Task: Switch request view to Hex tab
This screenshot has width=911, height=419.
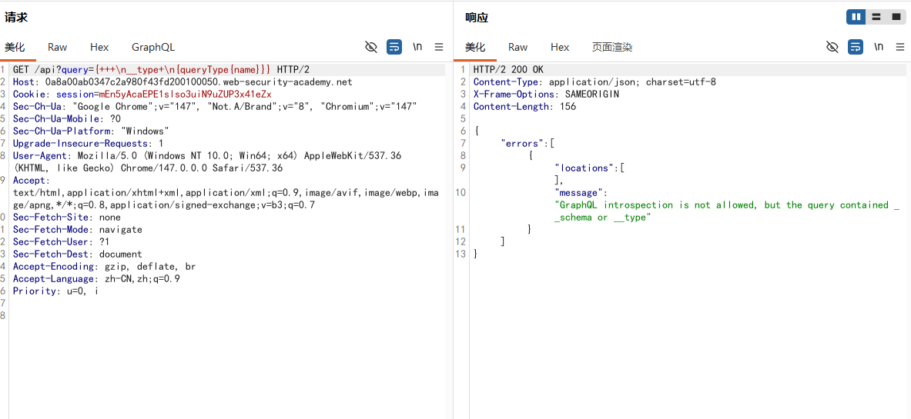Action: click(x=99, y=48)
